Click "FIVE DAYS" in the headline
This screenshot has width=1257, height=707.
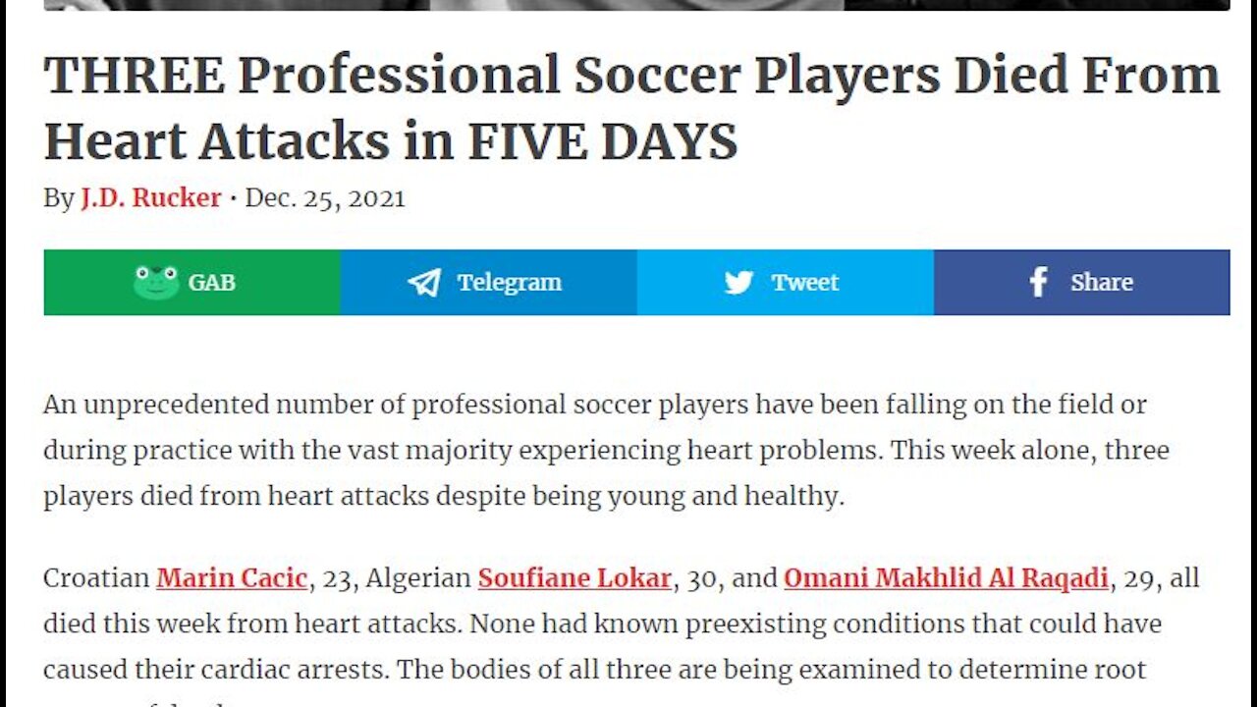[602, 142]
